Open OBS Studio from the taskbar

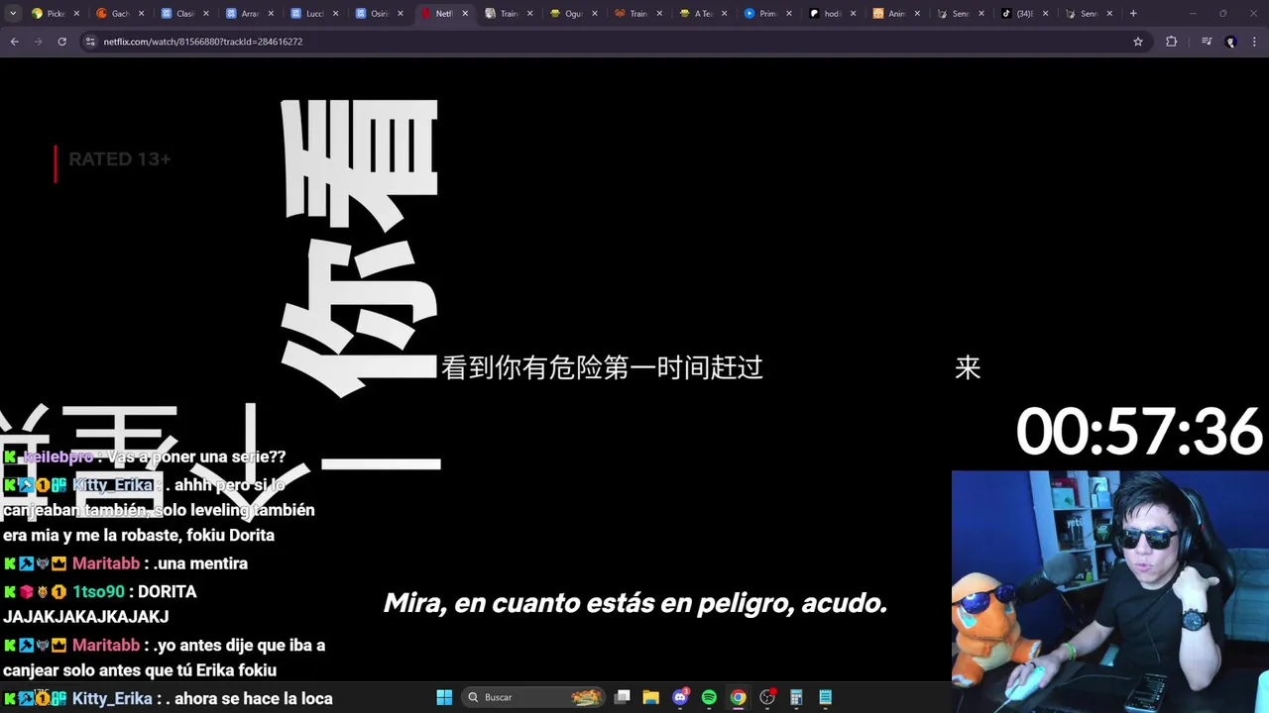point(767,697)
